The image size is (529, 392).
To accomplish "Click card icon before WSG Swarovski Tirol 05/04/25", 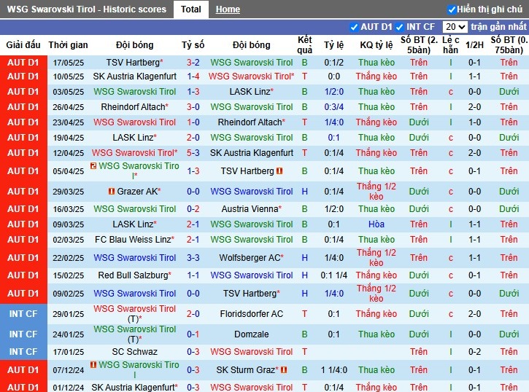I will click(x=93, y=165).
